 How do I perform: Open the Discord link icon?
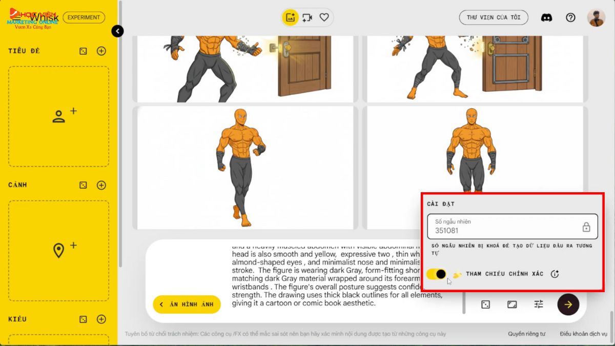coord(546,17)
